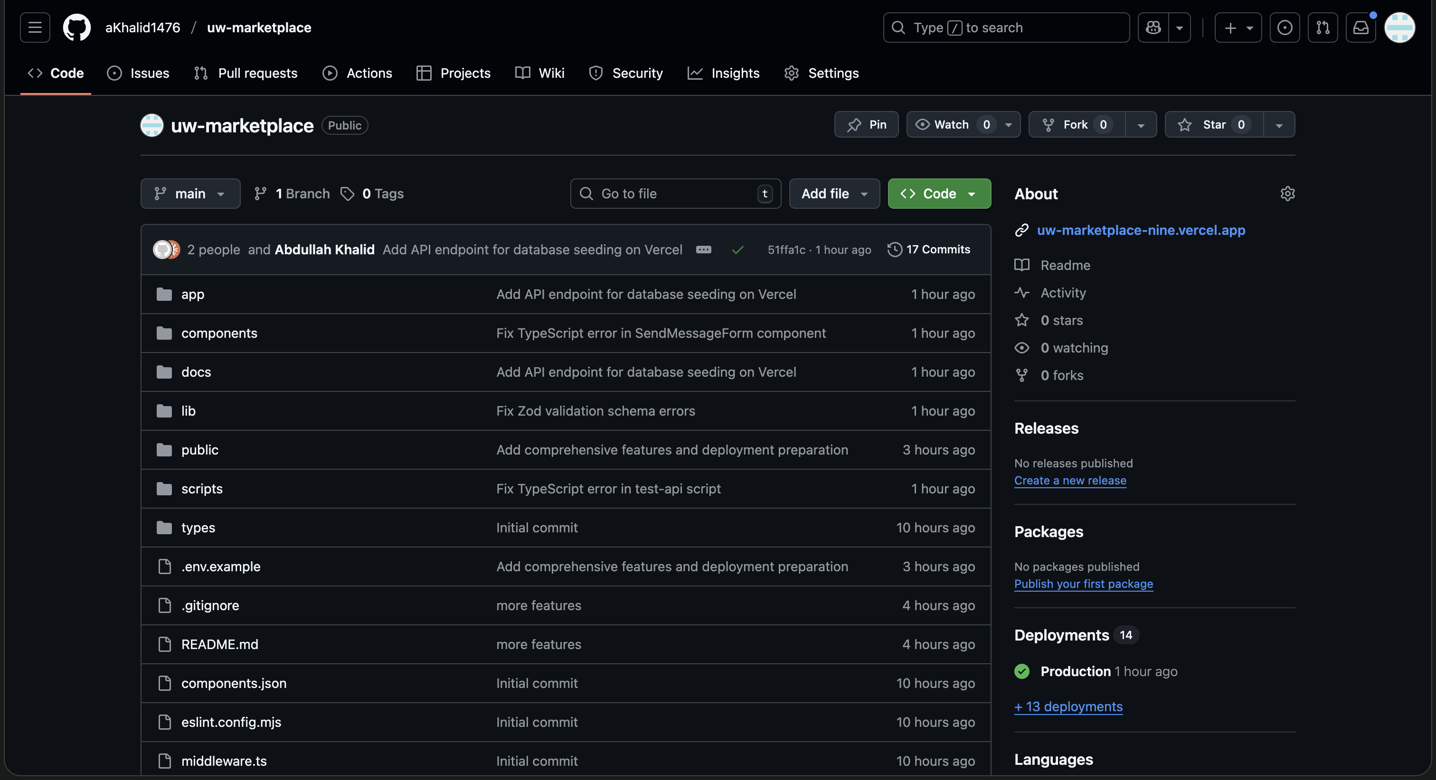View green checkmark commit status
The width and height of the screenshot is (1436, 780).
[x=737, y=250]
